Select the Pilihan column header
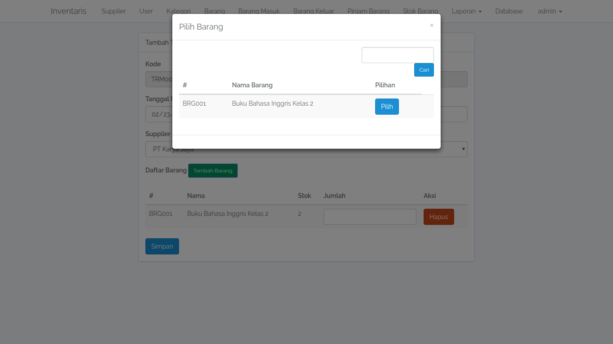The width and height of the screenshot is (613, 344). [x=385, y=85]
